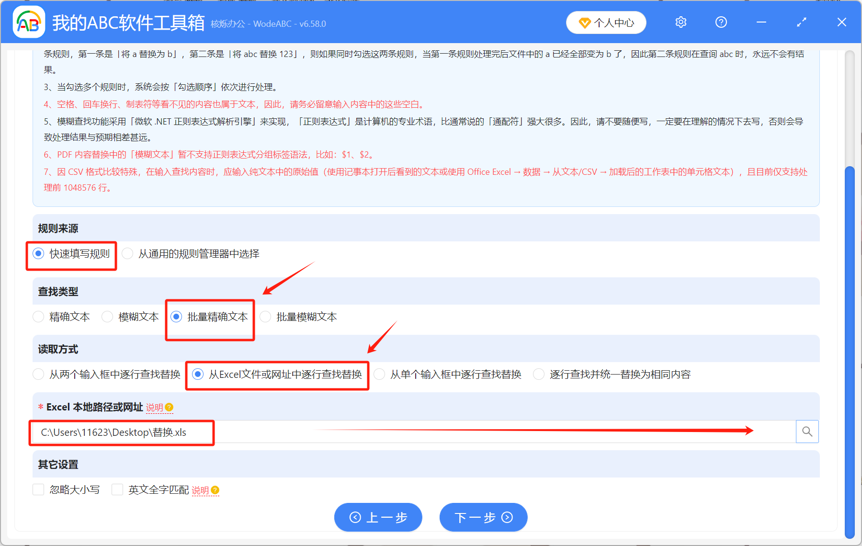Click the AB logo icon
The image size is (862, 546).
tap(29, 22)
